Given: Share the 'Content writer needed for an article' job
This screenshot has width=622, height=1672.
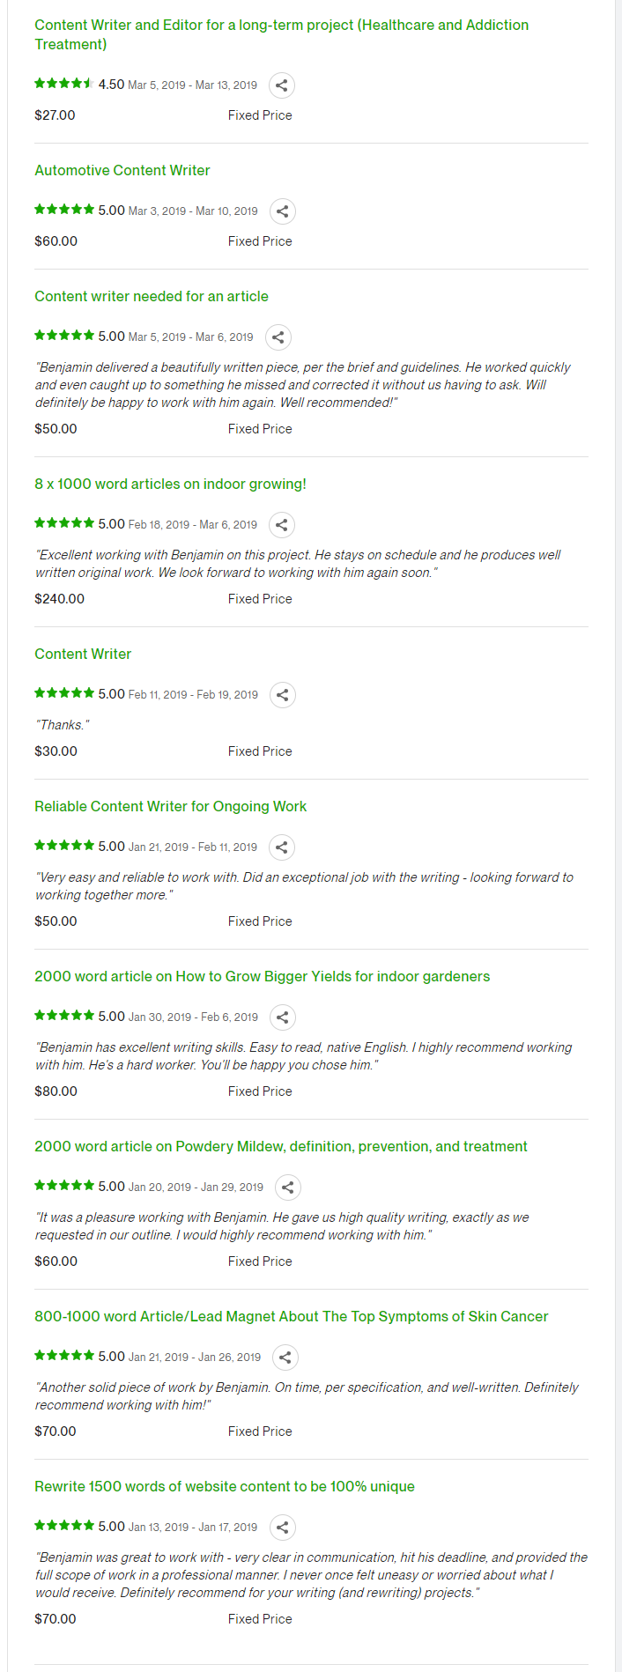Looking at the screenshot, I should pyautogui.click(x=278, y=337).
